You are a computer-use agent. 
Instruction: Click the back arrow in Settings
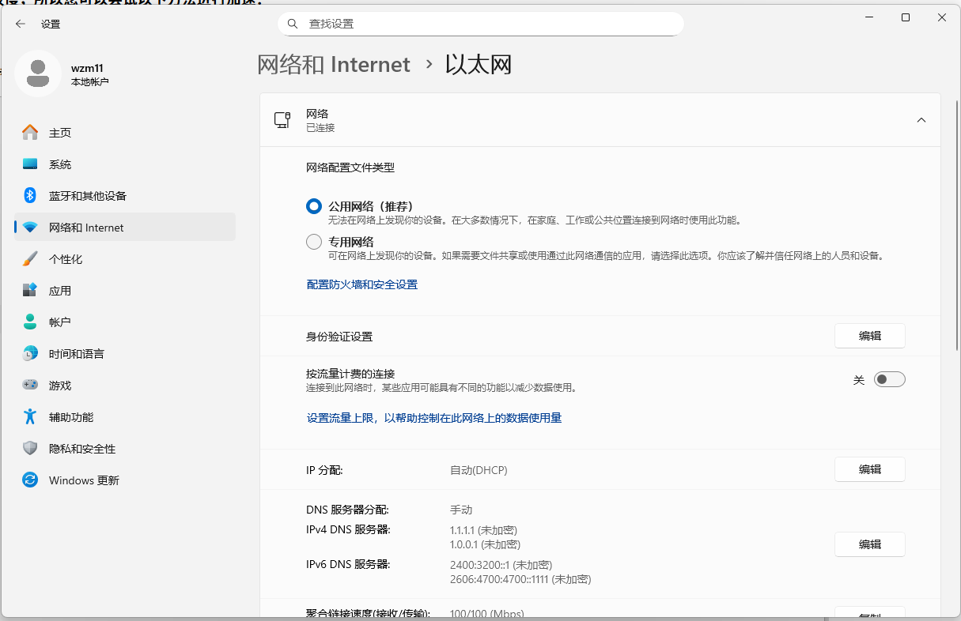(20, 24)
